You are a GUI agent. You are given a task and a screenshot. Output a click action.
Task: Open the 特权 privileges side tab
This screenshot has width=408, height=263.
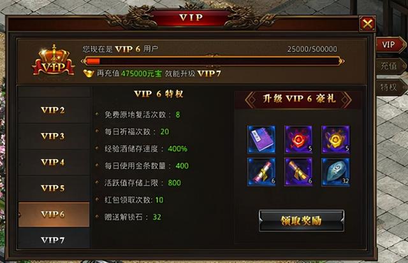391,87
